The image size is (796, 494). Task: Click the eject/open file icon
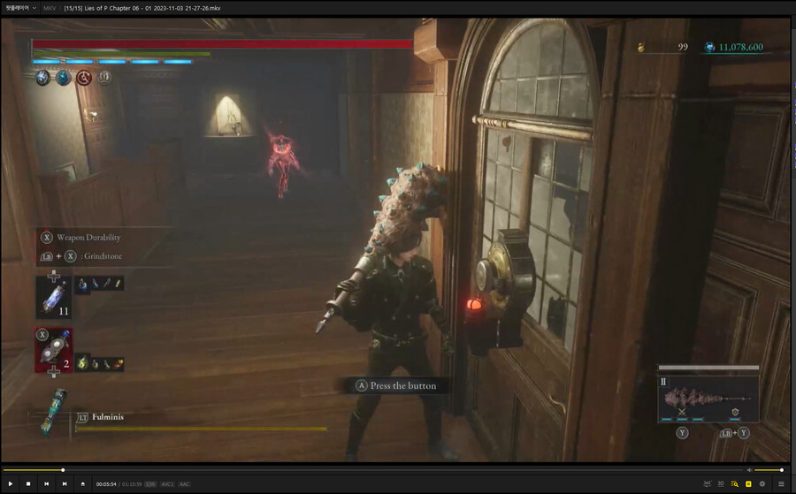point(83,484)
